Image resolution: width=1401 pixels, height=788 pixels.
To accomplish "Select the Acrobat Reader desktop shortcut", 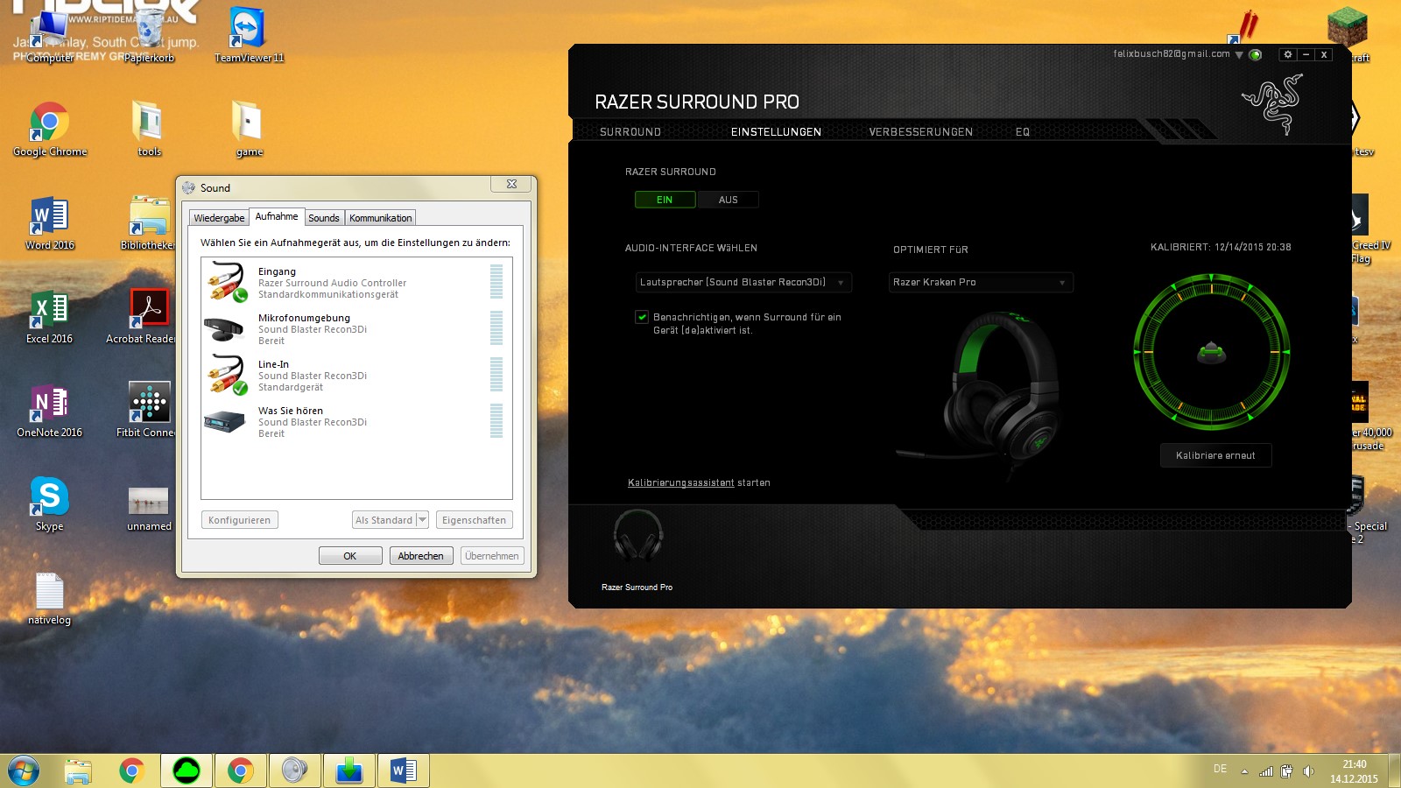I will [141, 317].
